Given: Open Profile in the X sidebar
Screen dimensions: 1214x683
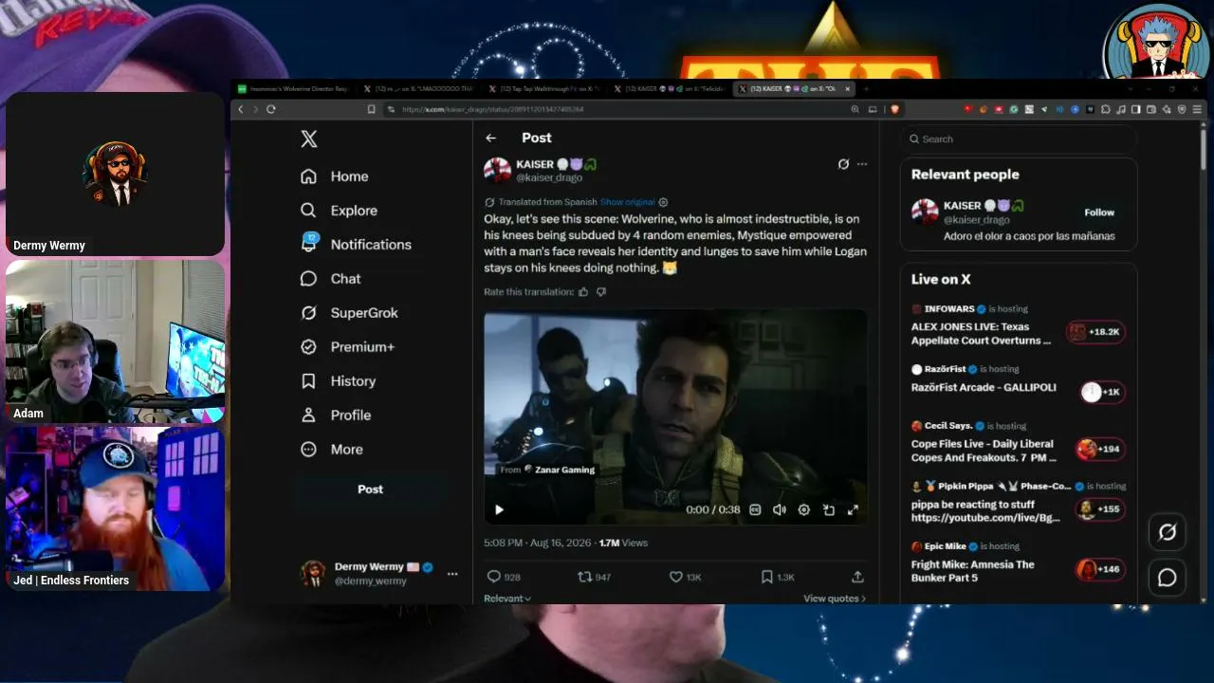Looking at the screenshot, I should click(x=335, y=415).
